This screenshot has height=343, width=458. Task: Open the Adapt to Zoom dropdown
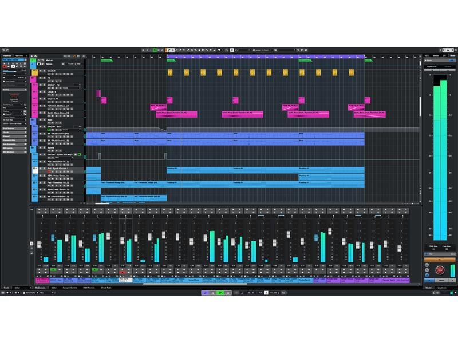point(262,50)
